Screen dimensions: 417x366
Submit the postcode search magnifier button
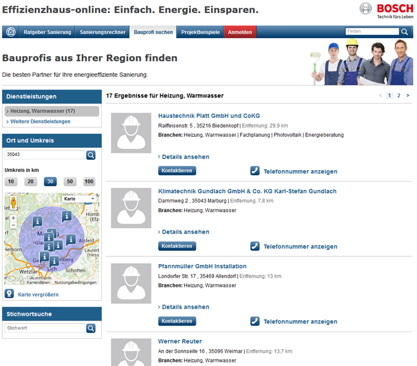pyautogui.click(x=90, y=155)
